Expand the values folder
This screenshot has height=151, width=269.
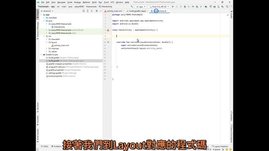tap(47, 52)
